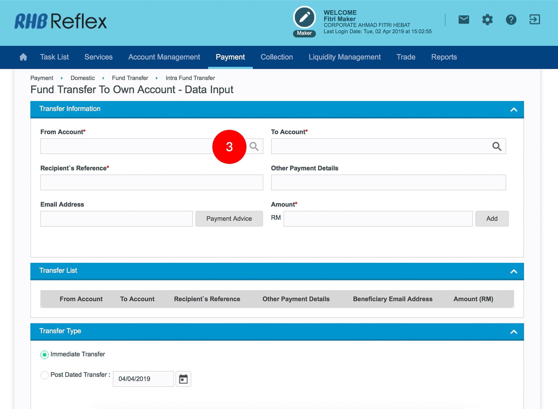Search accounts with To Account magnifier
This screenshot has width=558, height=409.
(497, 146)
